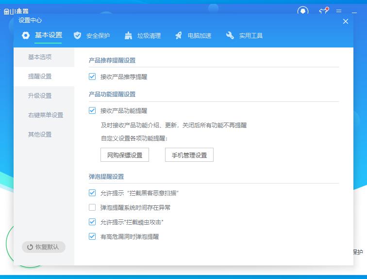Open the 垃圾清理 tab
This screenshot has height=279, width=367.
tap(149, 36)
